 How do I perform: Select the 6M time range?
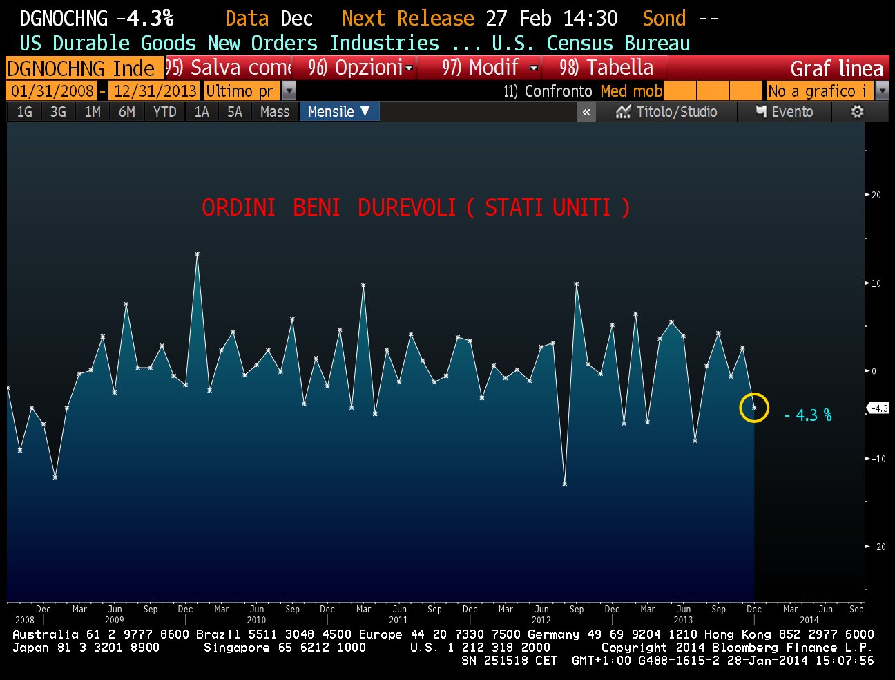click(x=127, y=112)
